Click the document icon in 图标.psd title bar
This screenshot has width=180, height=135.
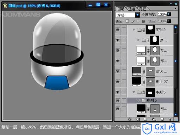pyautogui.click(x=5, y=6)
